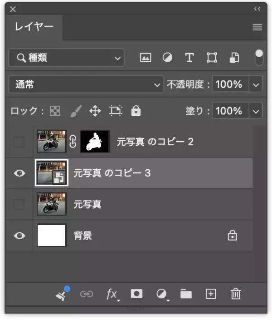Expand the 不透明度 opacity slider arrow
This screenshot has width=272, height=320.
point(256,84)
